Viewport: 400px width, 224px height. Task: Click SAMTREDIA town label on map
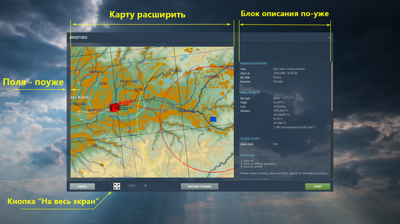coord(96,110)
